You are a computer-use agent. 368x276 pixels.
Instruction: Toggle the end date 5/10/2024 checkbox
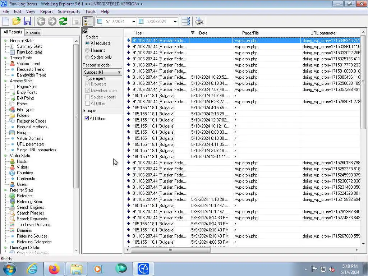tap(141, 21)
